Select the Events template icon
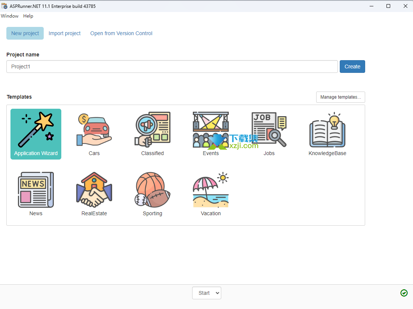 [211, 130]
